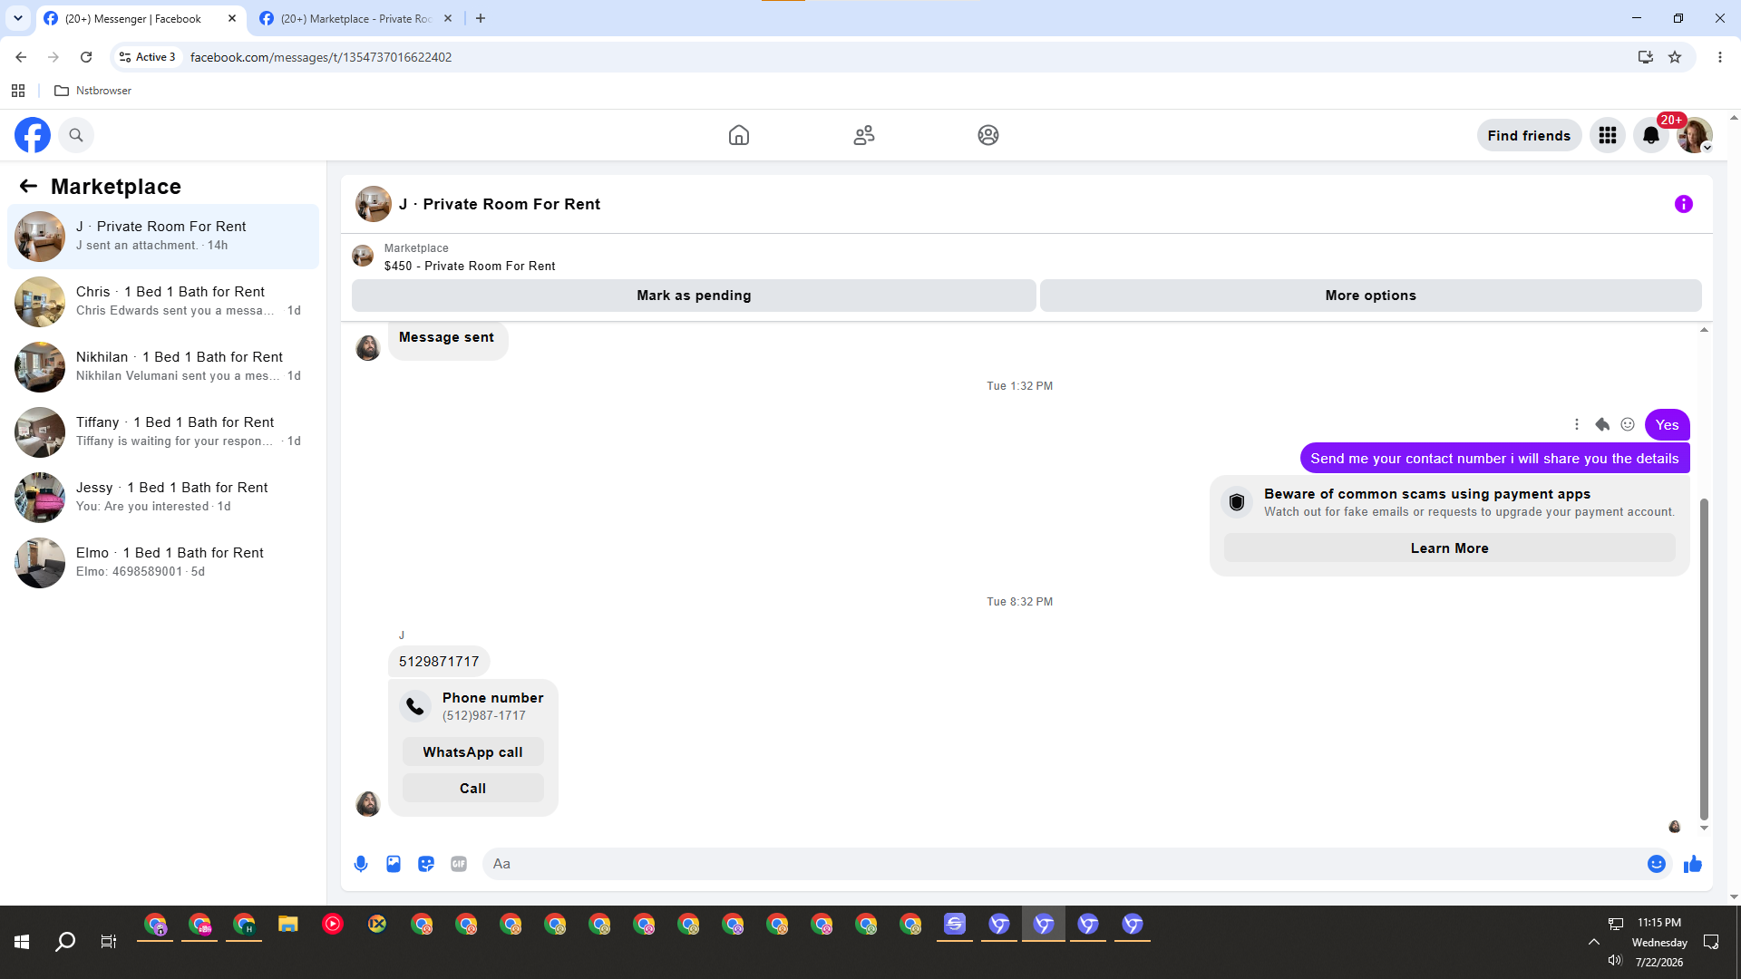1741x979 pixels.
Task: Click the browser back button
Action: pyautogui.click(x=21, y=57)
